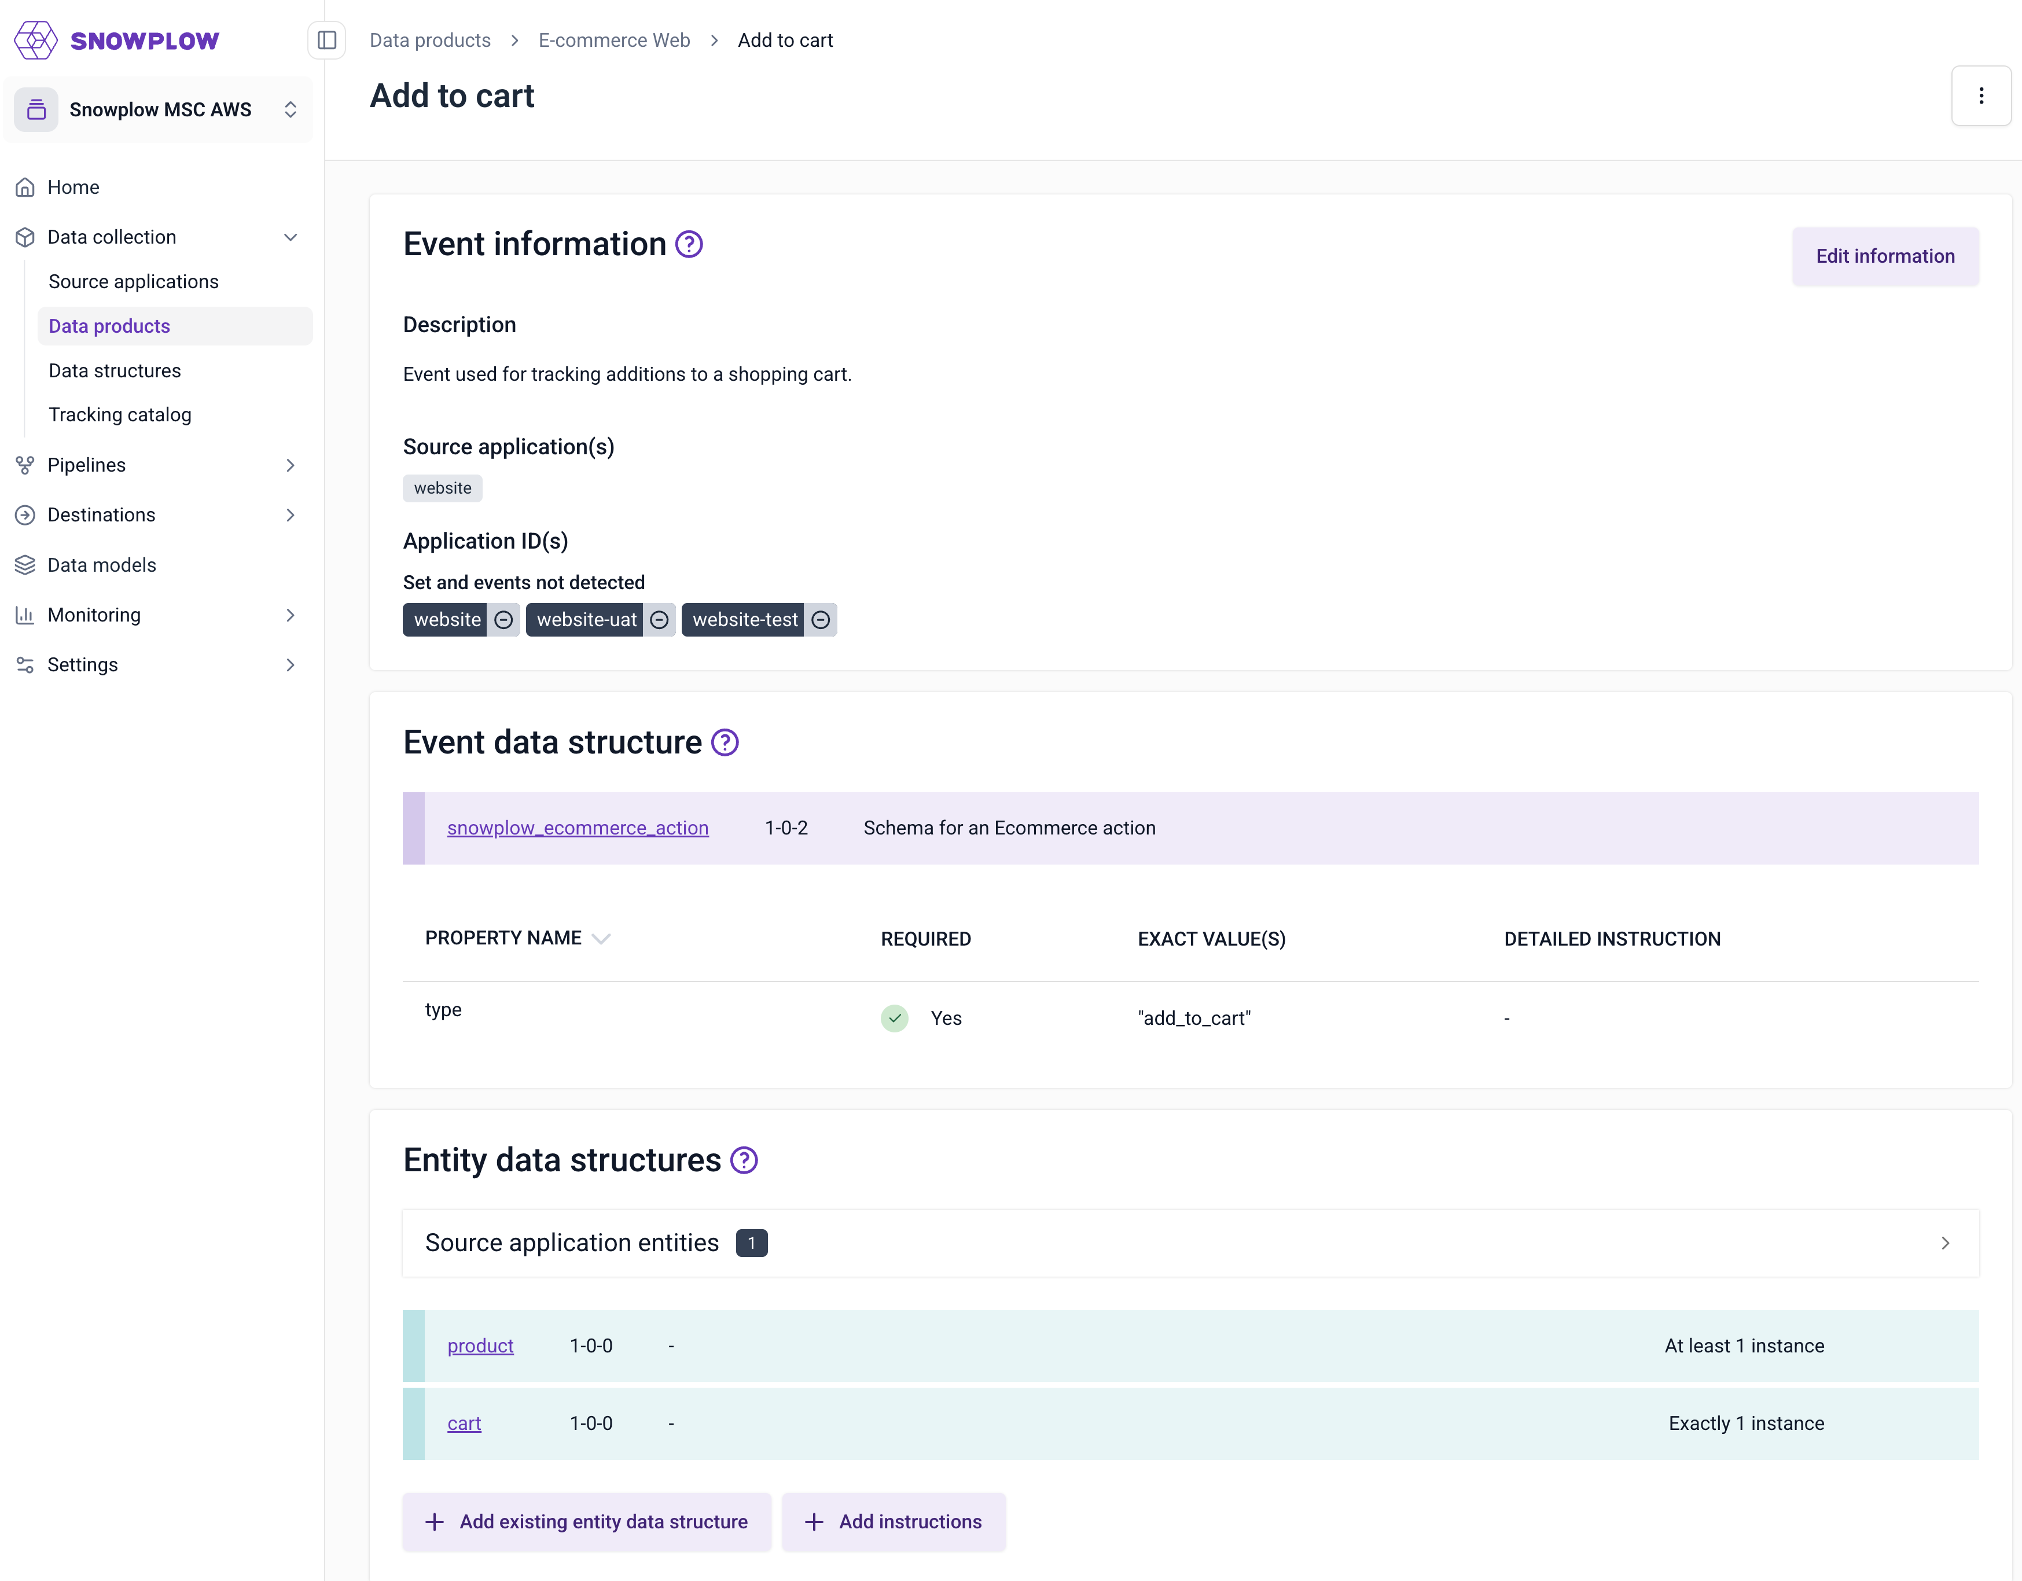Collapse the sidebar using the panel toggle icon
Screen dimensions: 2022x1581
click(x=326, y=40)
